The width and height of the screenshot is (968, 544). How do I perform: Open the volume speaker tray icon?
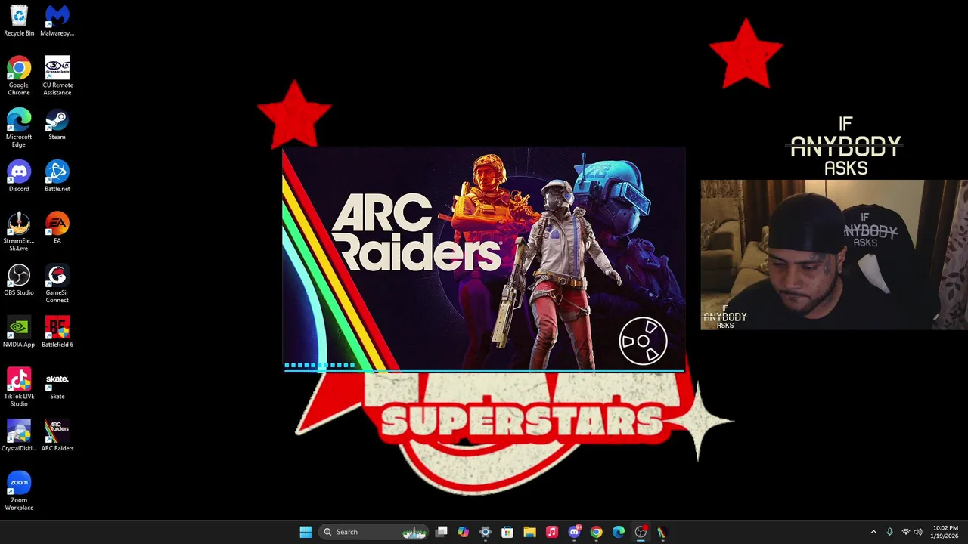(x=918, y=532)
